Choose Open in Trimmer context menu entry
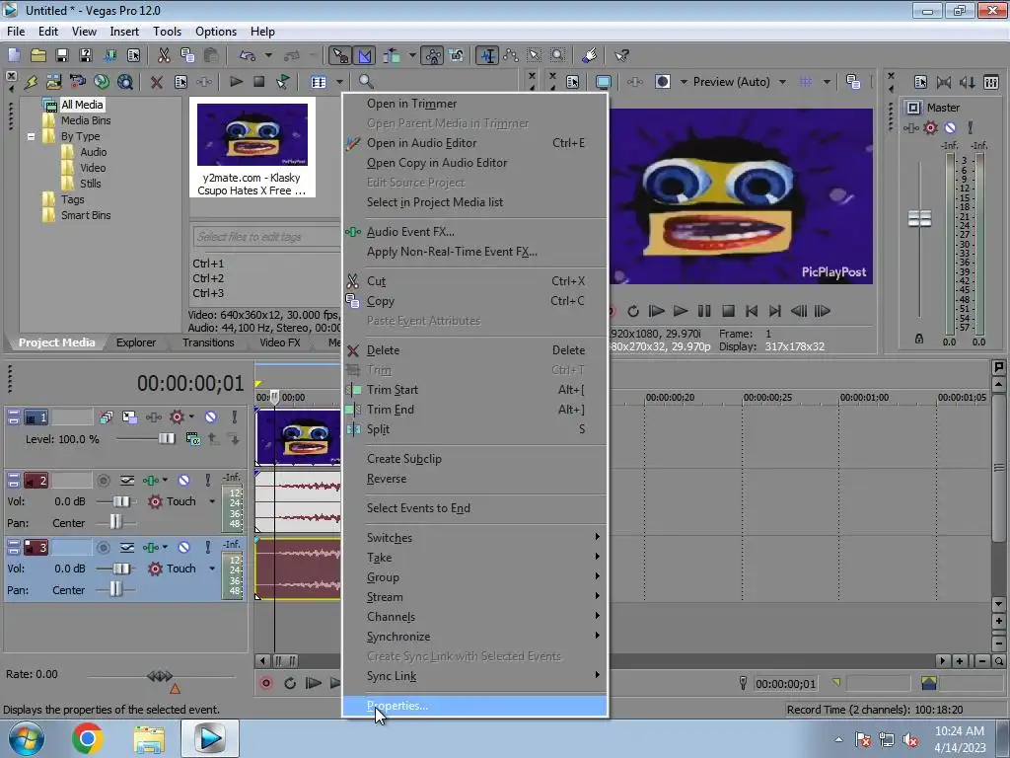 click(x=474, y=104)
